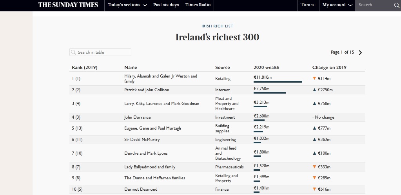Sort by the Source column header
The width and height of the screenshot is (401, 195).
point(223,67)
